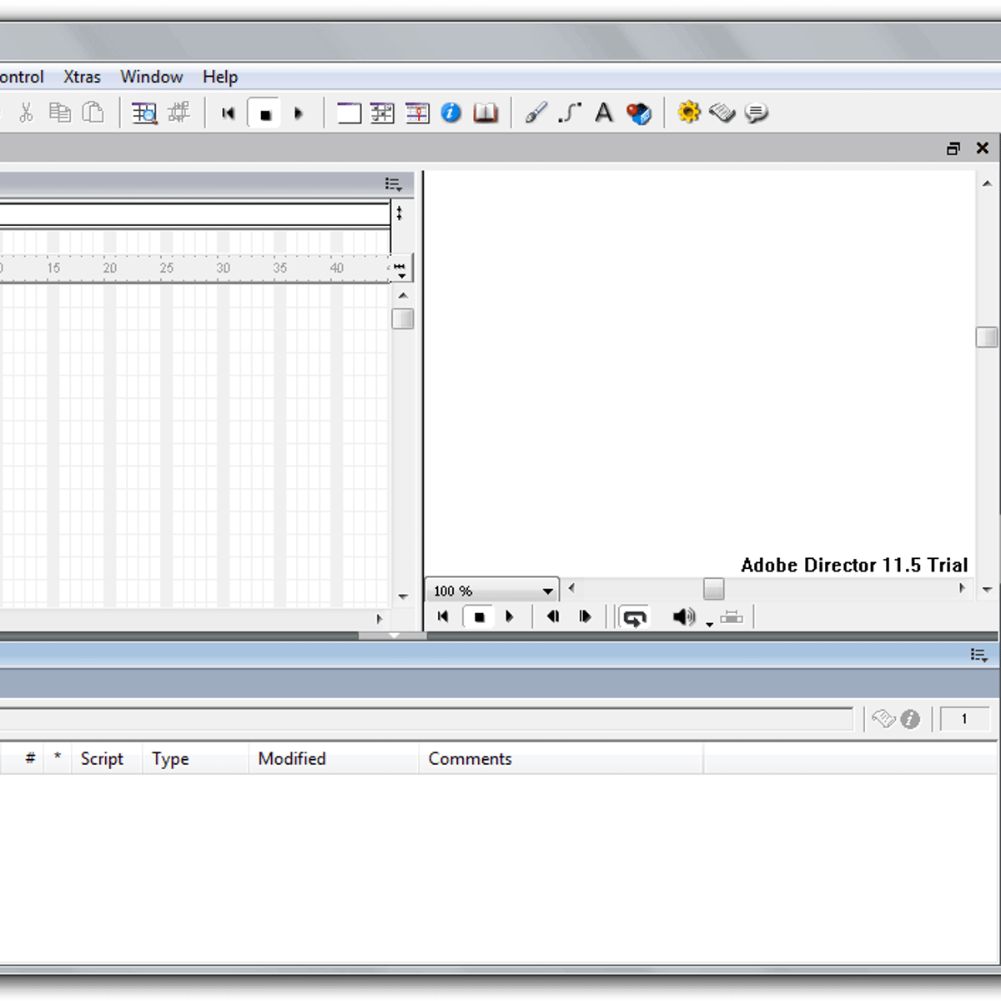Open the Xtras menu
The height and width of the screenshot is (1001, 1001).
pyautogui.click(x=82, y=77)
